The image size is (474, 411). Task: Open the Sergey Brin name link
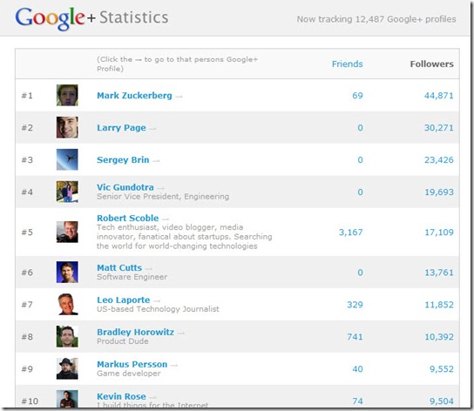point(123,160)
